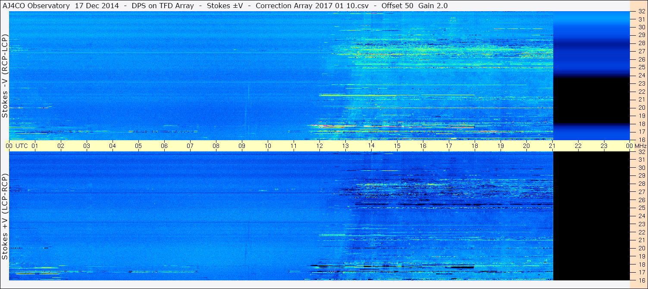Click the 04 hour tick on UTC axis
The width and height of the screenshot is (648, 289).
click(x=113, y=146)
